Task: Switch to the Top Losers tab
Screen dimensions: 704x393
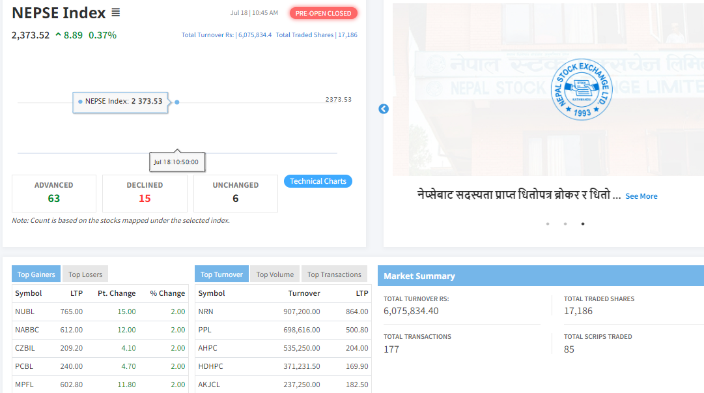Action: click(x=85, y=274)
